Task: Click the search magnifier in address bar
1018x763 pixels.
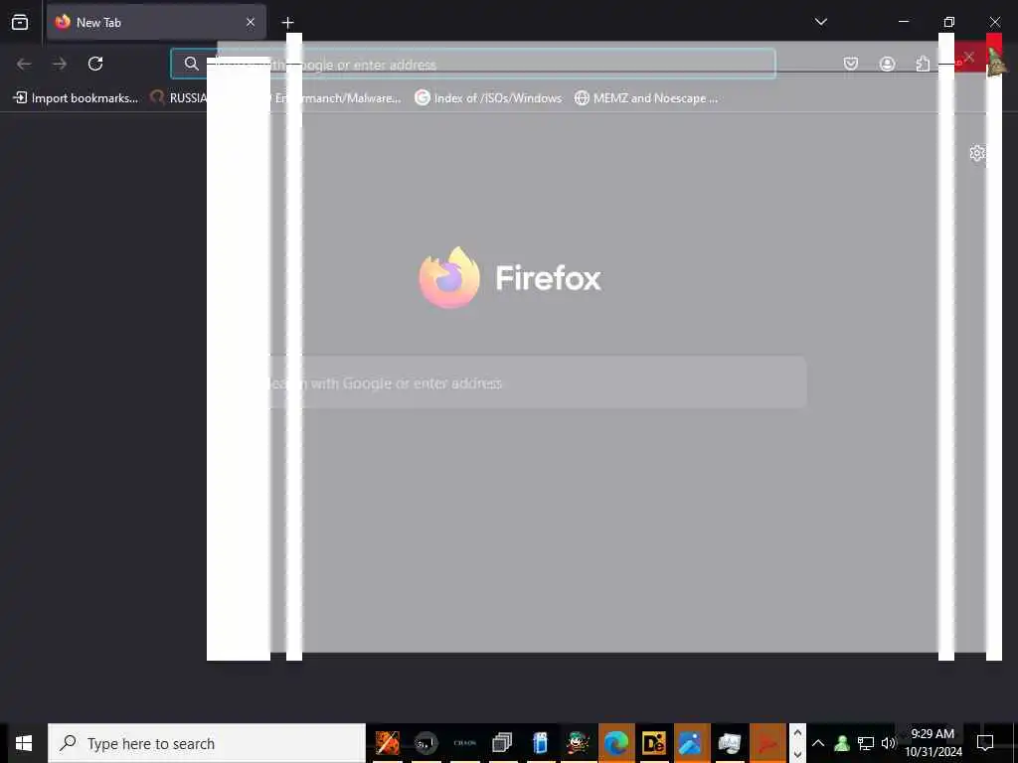Action: [191, 64]
